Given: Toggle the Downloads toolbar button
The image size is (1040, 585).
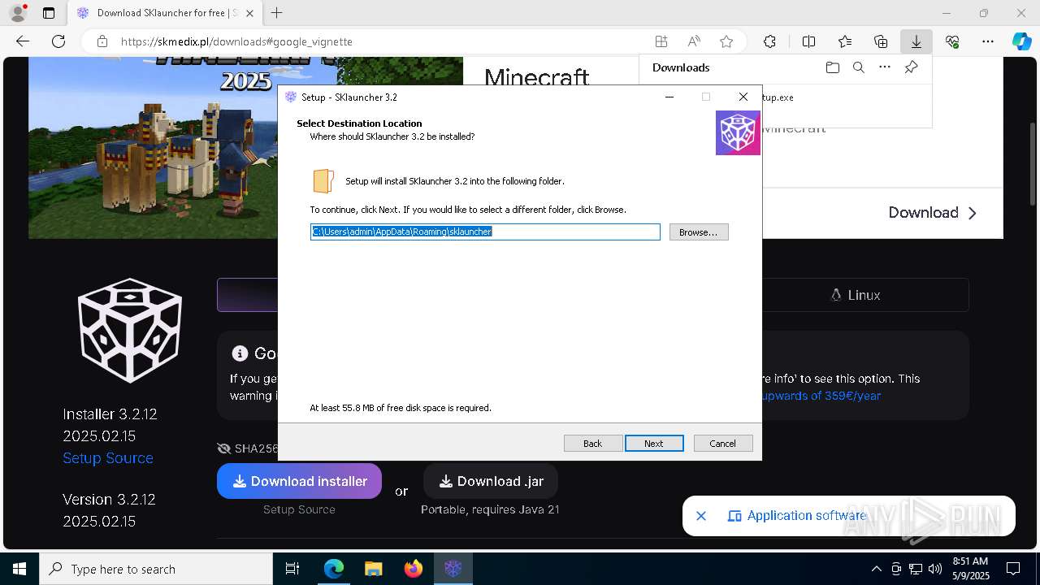Looking at the screenshot, I should tap(916, 41).
